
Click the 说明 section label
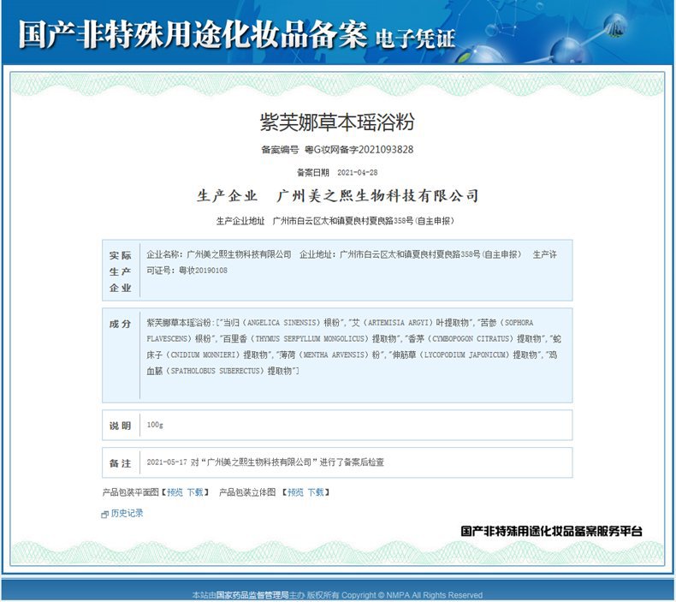tap(121, 426)
